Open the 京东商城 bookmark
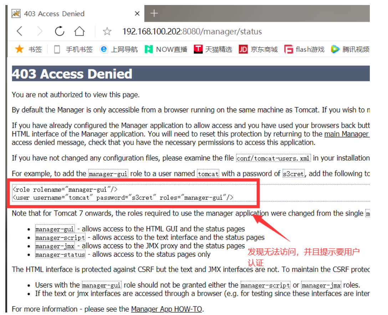The image size is (388, 315). (258, 49)
